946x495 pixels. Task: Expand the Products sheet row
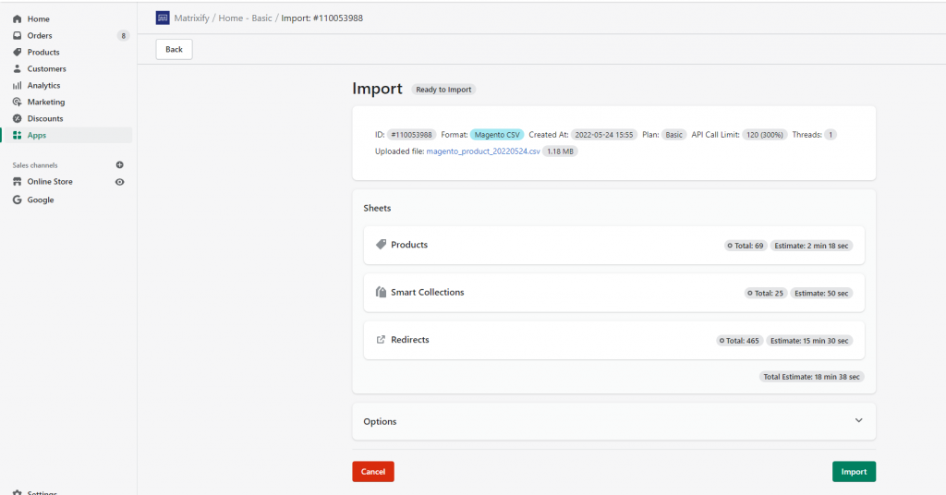tap(613, 246)
